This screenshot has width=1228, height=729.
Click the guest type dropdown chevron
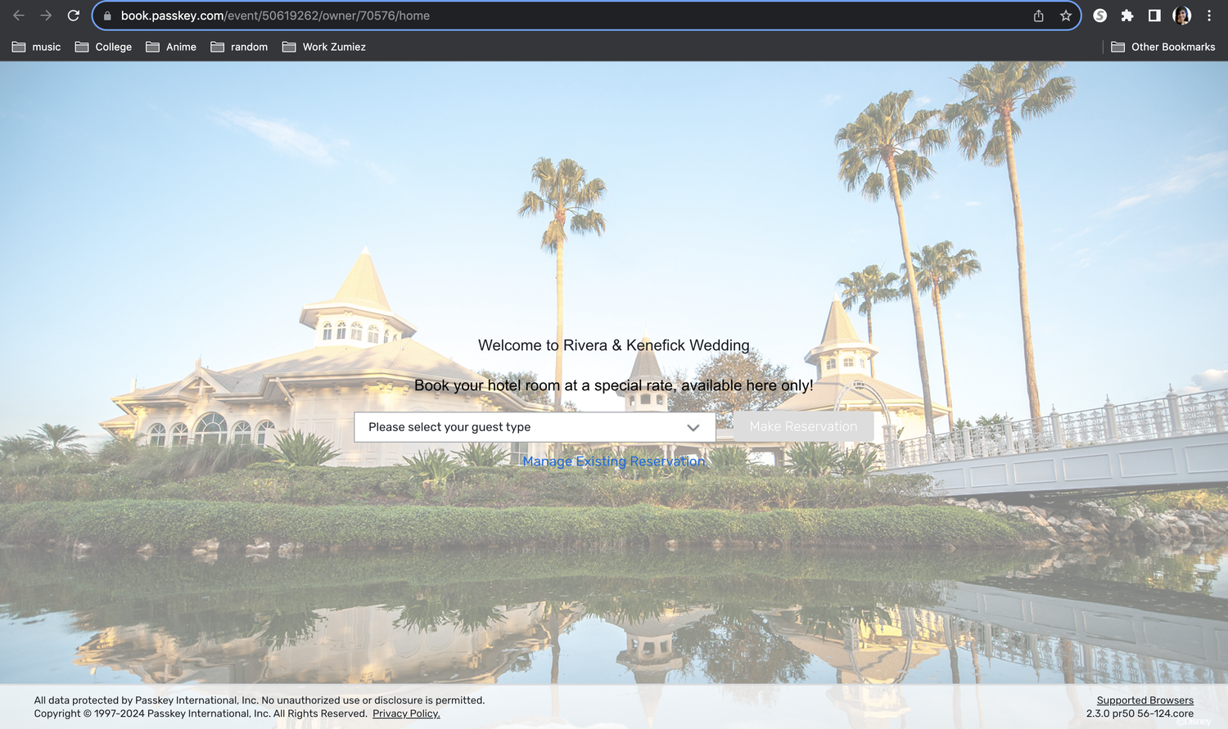coord(693,427)
